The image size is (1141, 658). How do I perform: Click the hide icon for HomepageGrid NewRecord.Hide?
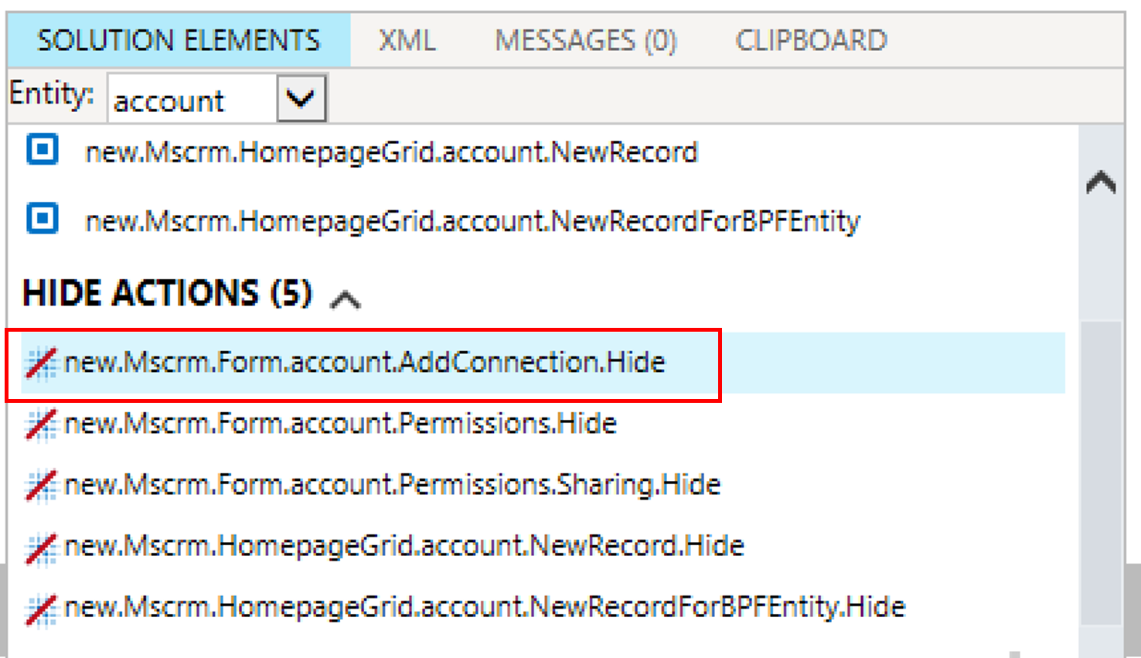41,547
